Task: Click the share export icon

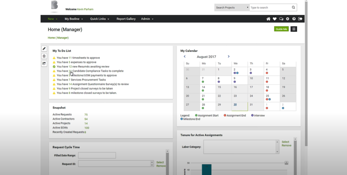Action: pos(44,64)
